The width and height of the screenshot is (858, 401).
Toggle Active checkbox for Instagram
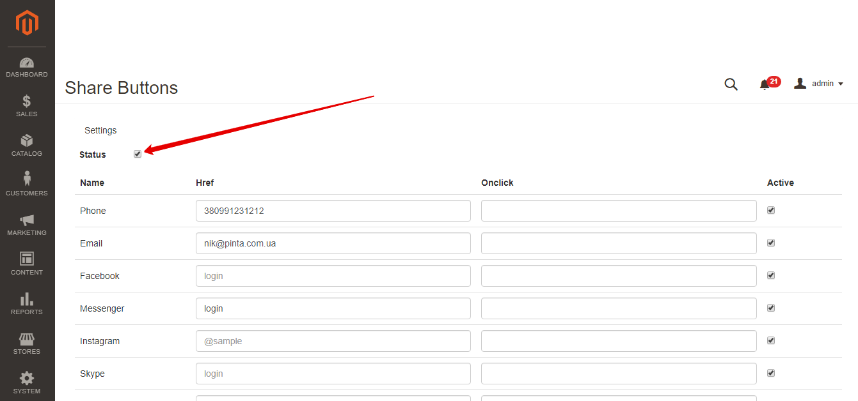pyautogui.click(x=771, y=340)
